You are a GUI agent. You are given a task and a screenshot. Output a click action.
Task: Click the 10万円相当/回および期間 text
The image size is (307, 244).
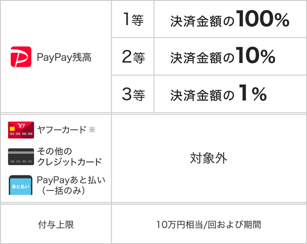(209, 224)
